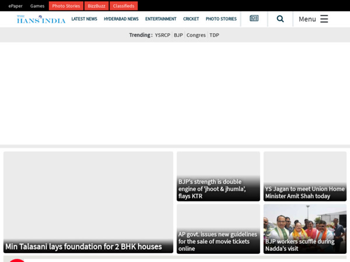Select trending topic Congres

196,35
